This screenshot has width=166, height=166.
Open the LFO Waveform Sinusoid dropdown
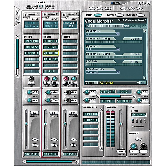point(103,72)
